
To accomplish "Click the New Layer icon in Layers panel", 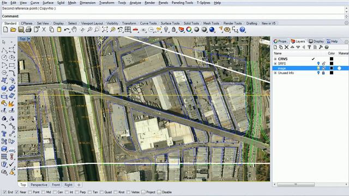I will (275, 47).
